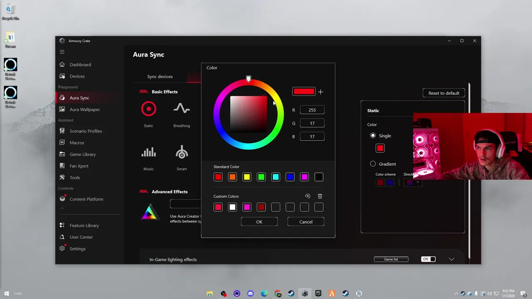Image resolution: width=532 pixels, height=299 pixels.
Task: Open Macros from the sidebar
Action: pyautogui.click(x=77, y=143)
